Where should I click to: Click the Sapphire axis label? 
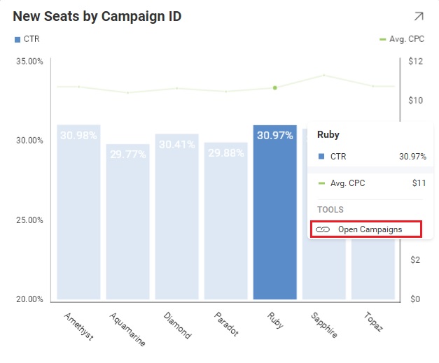tap(323, 325)
